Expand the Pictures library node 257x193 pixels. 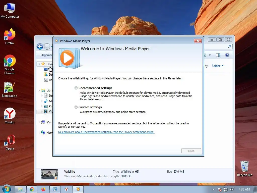(x=42, y=106)
